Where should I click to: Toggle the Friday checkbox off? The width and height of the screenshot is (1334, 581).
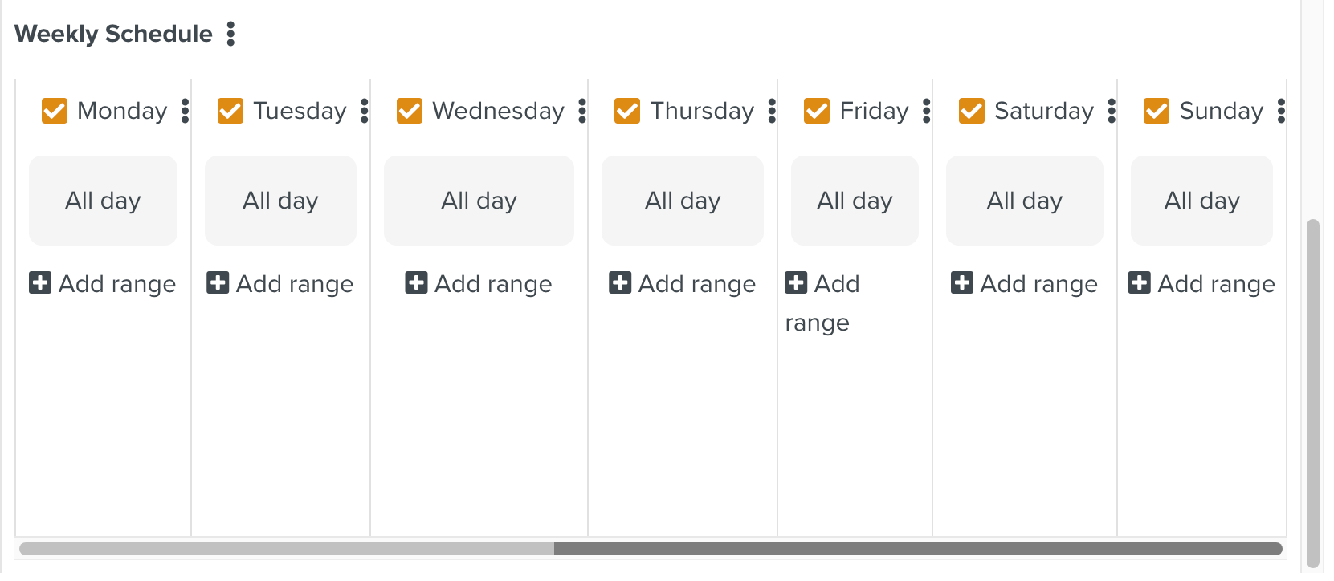(x=817, y=111)
